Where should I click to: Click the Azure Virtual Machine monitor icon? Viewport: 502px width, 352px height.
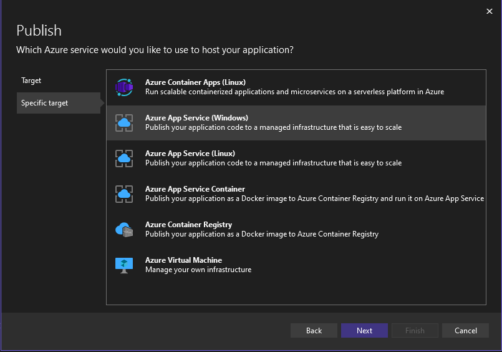124,265
